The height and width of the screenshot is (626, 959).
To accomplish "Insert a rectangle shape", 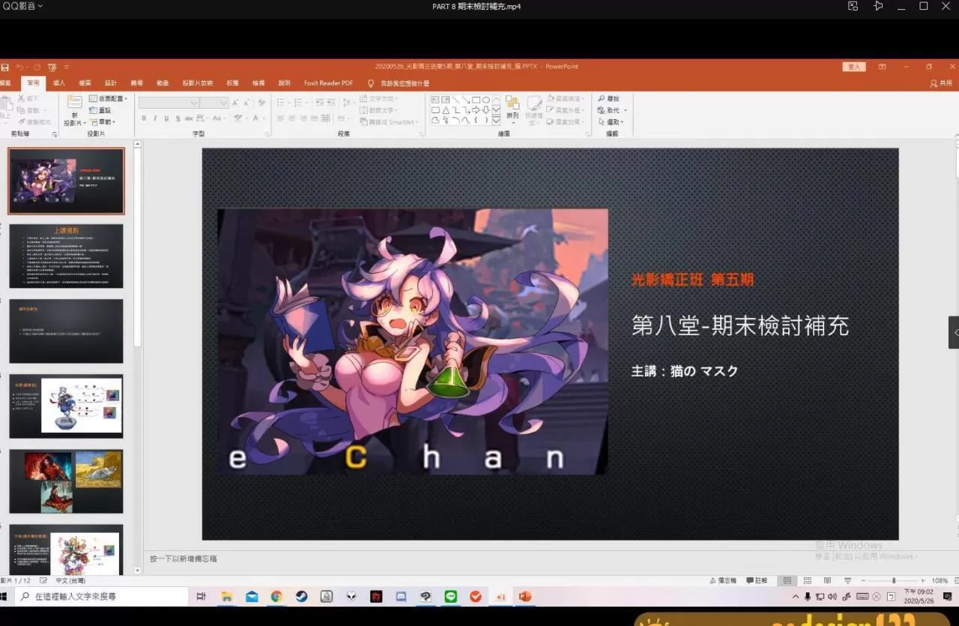I will [476, 100].
